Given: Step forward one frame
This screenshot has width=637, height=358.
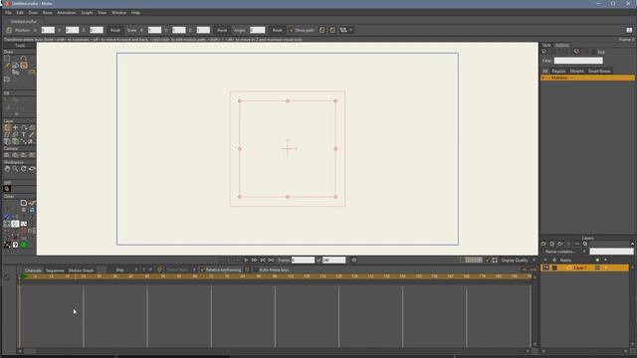Looking at the screenshot, I should pos(255,261).
